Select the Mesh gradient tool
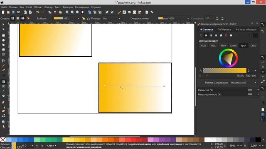 (3, 87)
